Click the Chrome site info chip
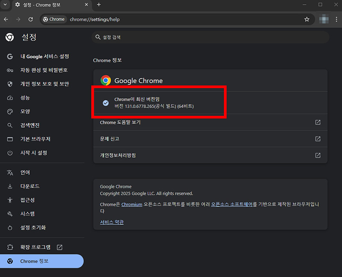Screen dimensions: 342x277 coord(54,19)
